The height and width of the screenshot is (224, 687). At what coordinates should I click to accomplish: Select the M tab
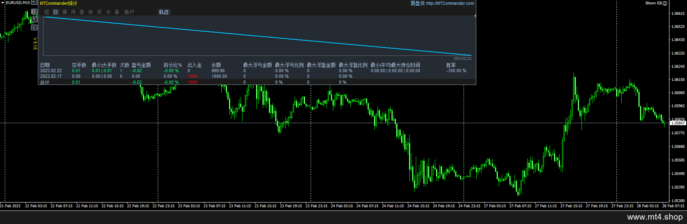(x=108, y=12)
